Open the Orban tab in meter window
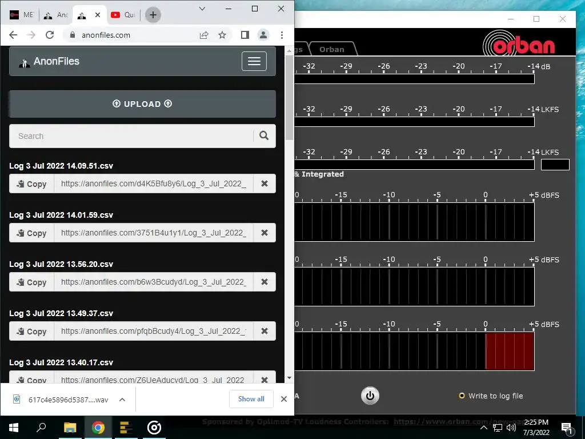 tap(332, 49)
